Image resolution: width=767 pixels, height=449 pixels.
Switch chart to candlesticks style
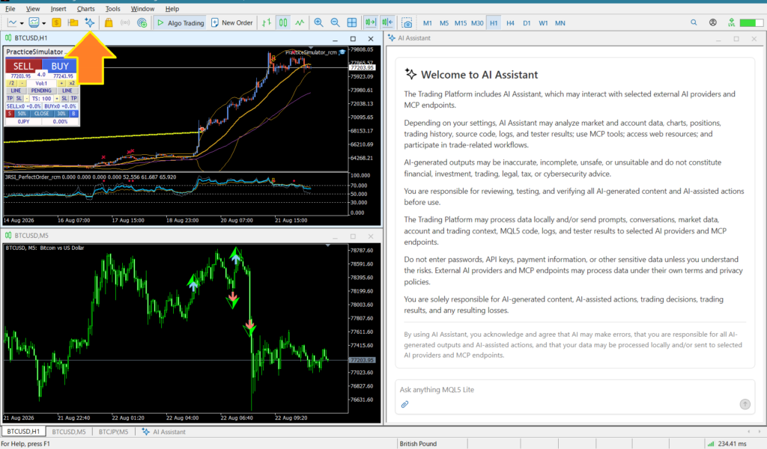tap(283, 22)
